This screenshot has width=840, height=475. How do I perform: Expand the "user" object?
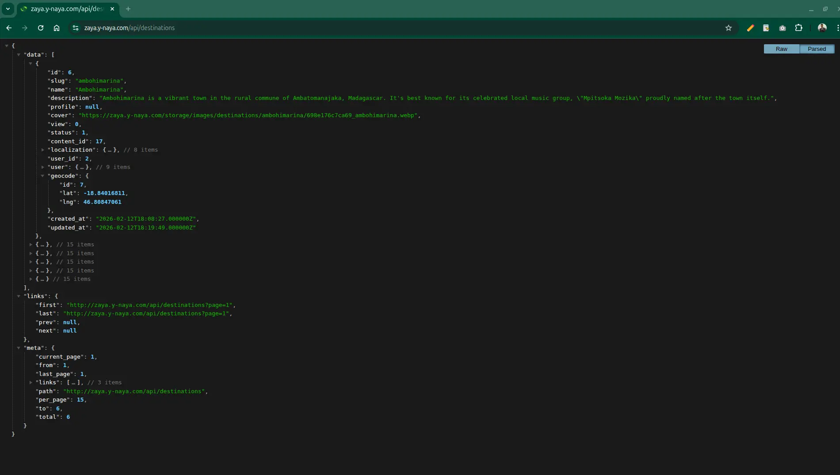43,167
